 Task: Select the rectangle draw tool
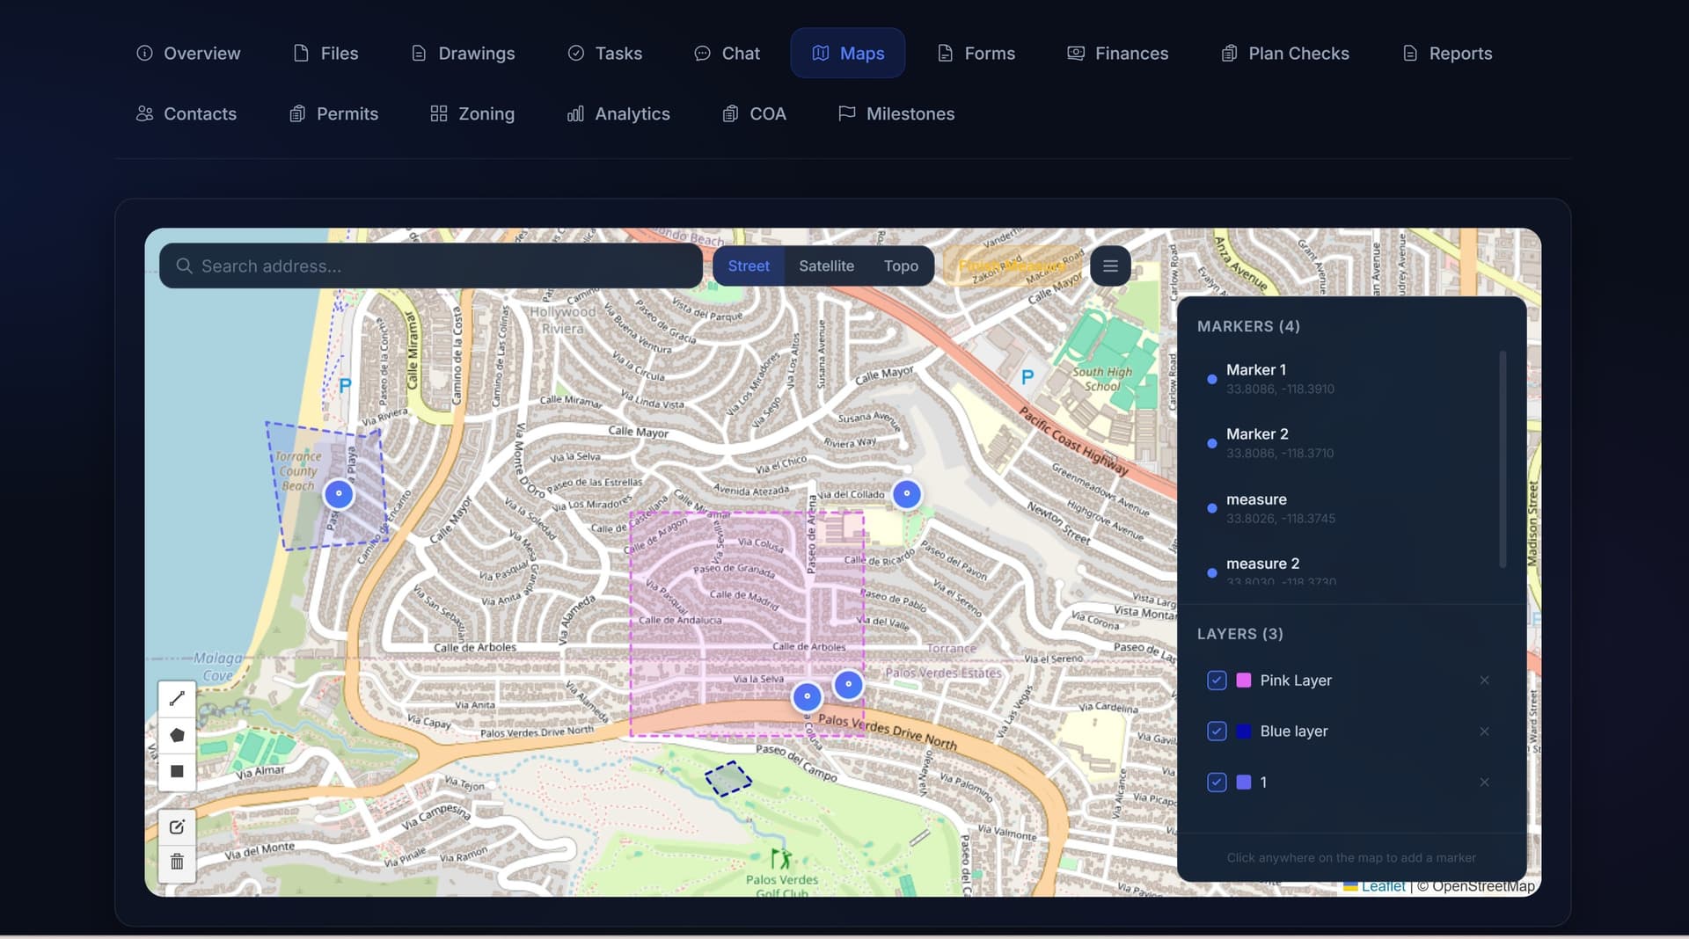click(x=177, y=772)
